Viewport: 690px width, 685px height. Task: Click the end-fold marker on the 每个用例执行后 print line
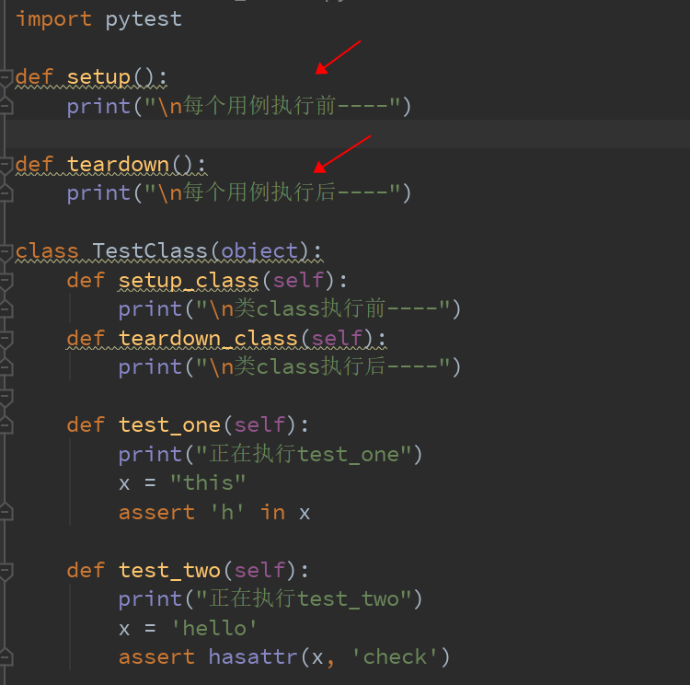[x=6, y=193]
